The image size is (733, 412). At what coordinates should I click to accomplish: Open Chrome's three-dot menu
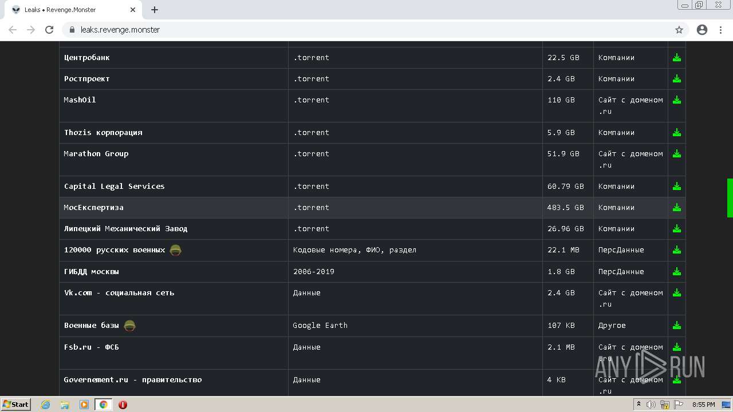pos(720,30)
